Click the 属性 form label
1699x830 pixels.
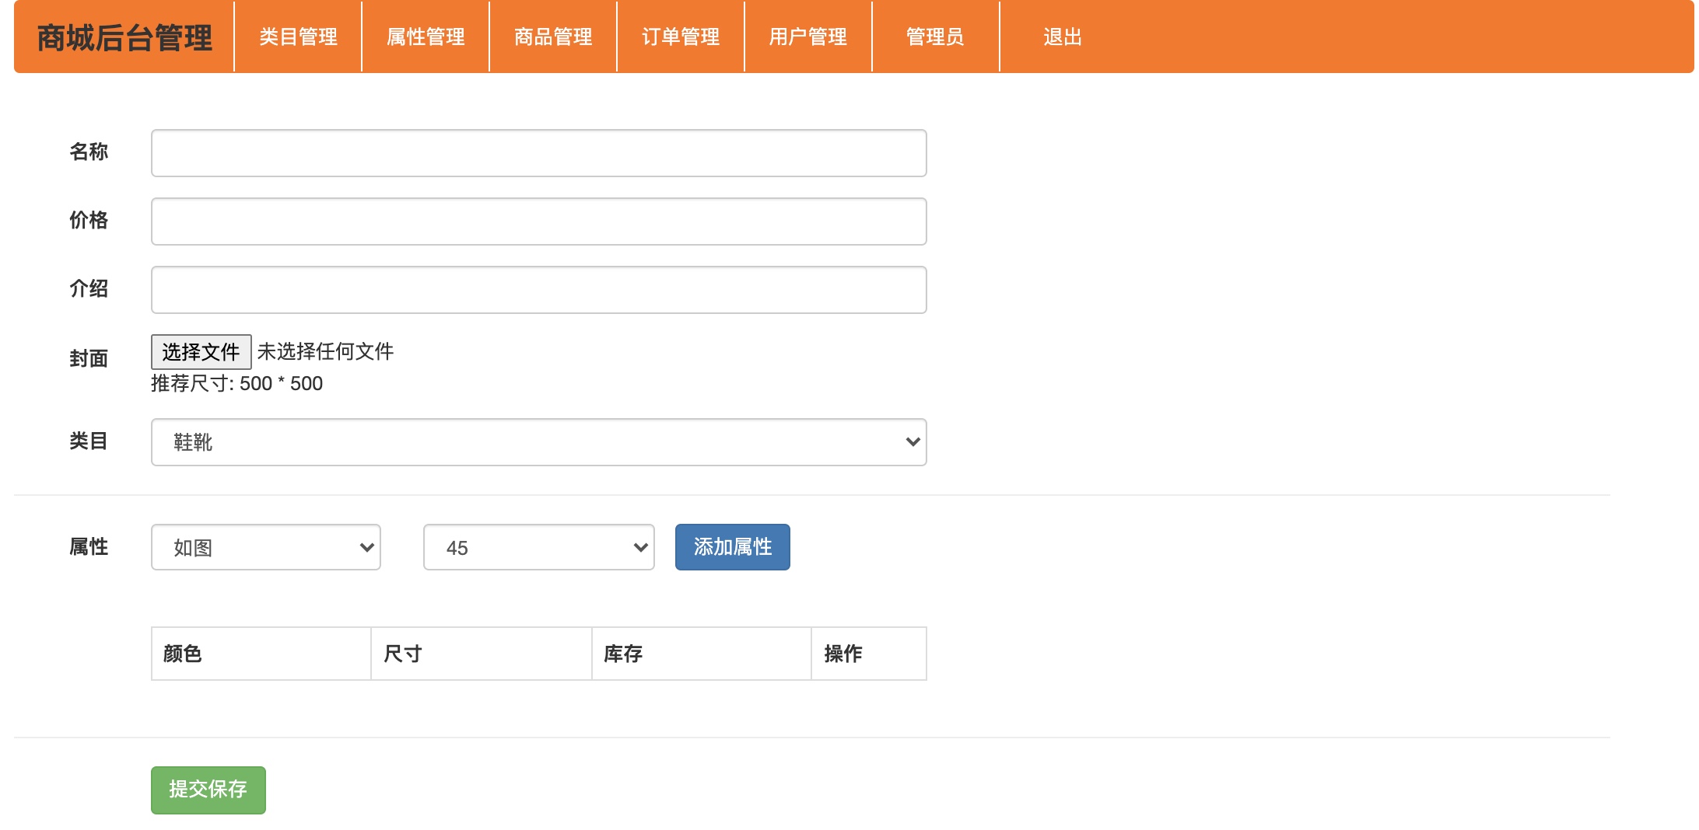(89, 546)
